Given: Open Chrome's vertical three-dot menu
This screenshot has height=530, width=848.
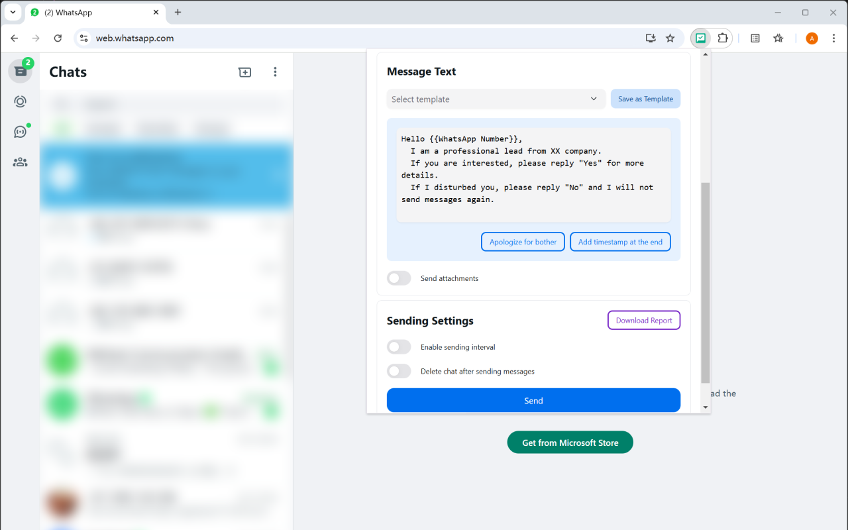Looking at the screenshot, I should (834, 38).
